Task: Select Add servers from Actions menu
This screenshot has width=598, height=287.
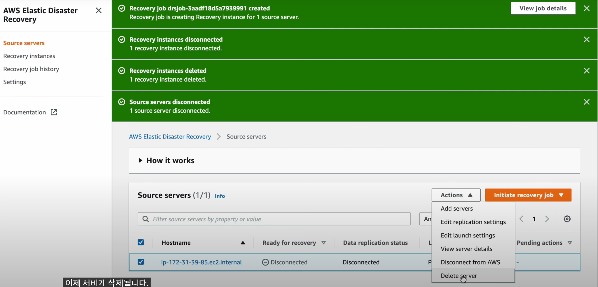Action: tap(457, 209)
